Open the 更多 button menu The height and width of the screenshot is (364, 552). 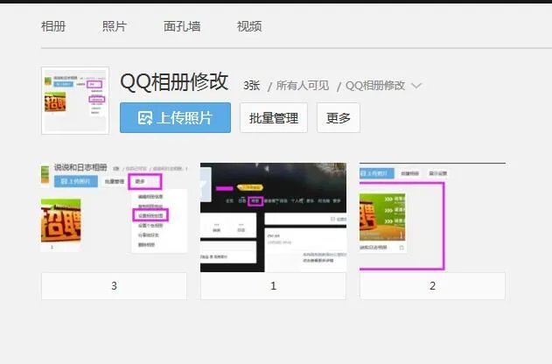click(x=339, y=117)
